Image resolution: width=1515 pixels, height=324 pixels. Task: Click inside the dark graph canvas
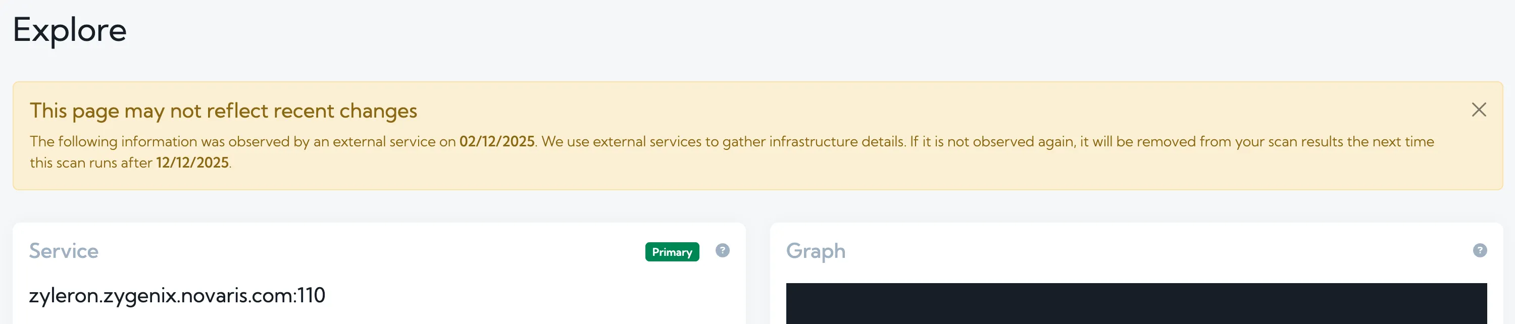click(x=1136, y=303)
